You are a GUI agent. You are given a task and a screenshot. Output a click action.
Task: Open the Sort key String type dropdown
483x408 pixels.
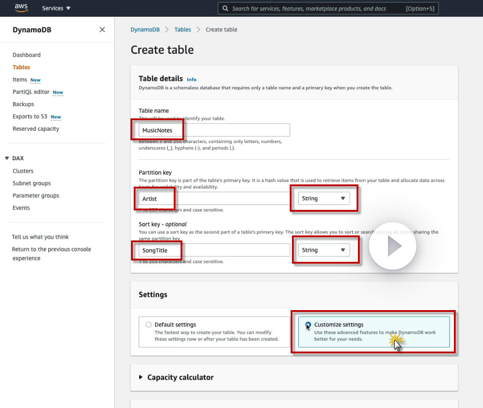(x=324, y=250)
